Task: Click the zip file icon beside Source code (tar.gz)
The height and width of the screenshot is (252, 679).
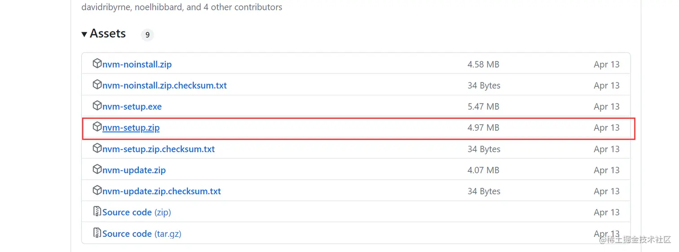Action: click(x=97, y=233)
